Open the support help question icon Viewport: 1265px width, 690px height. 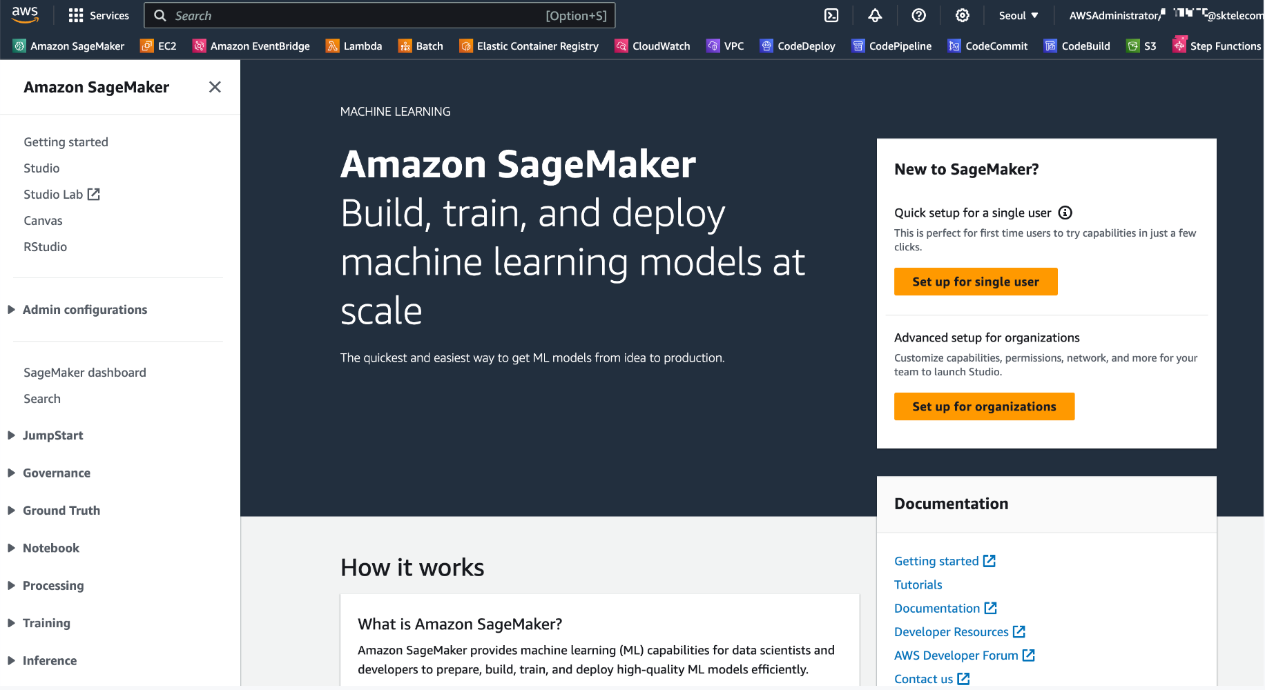coord(918,15)
